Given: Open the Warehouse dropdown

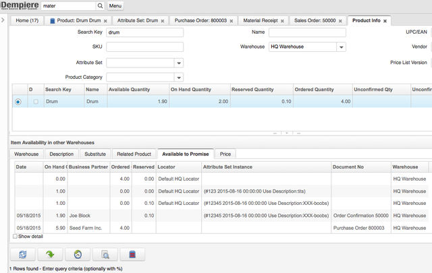Looking at the screenshot, I should pos(341,47).
